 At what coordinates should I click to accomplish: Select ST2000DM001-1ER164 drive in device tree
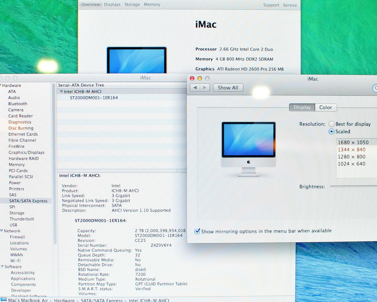point(94,97)
